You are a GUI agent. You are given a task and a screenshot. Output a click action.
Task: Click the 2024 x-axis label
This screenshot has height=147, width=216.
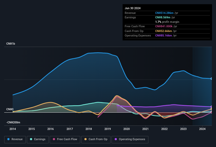[x=202, y=129]
